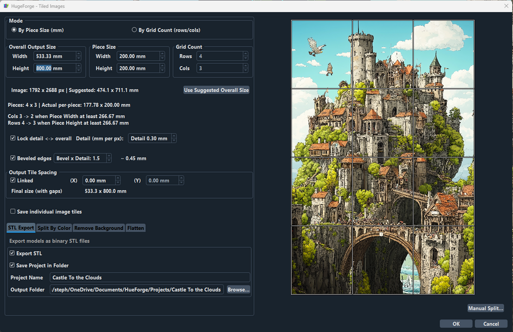Browse for a different output folder
Viewport: 513px width, 332px height.
tap(238, 289)
